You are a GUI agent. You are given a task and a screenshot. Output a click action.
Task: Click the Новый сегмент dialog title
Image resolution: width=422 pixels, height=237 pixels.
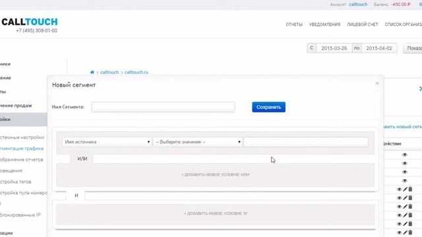(74, 85)
